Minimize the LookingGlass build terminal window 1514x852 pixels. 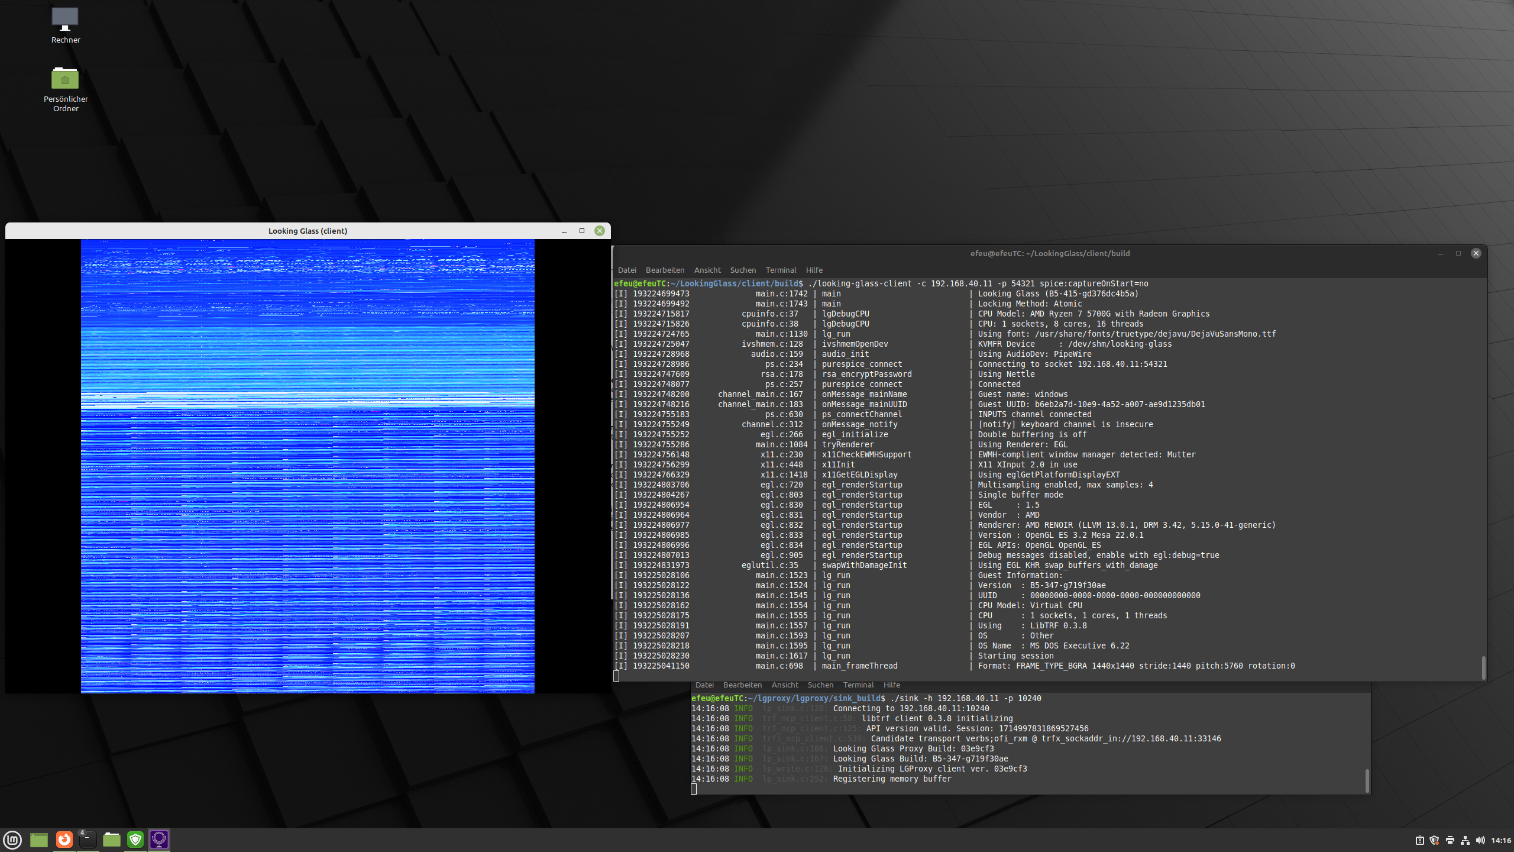(x=1441, y=253)
